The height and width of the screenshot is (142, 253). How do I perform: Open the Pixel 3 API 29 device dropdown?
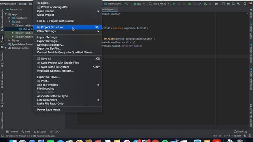coord(159,4)
